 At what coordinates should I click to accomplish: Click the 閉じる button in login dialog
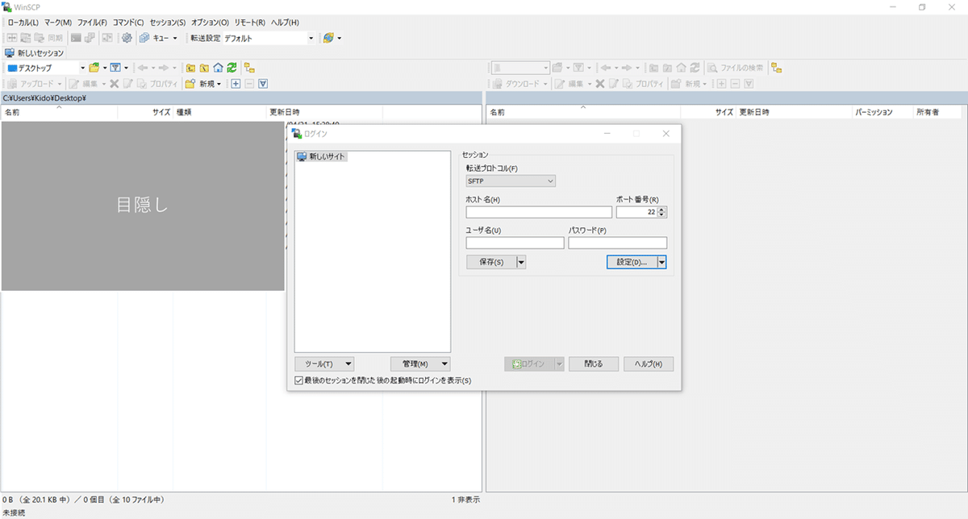tap(592, 364)
